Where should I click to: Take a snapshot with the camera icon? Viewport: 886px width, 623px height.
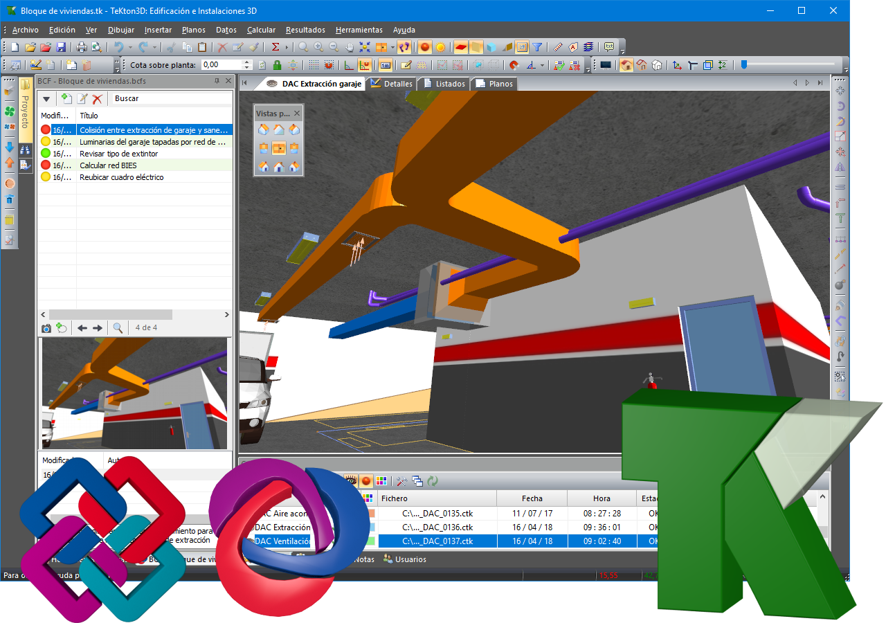pyautogui.click(x=46, y=327)
